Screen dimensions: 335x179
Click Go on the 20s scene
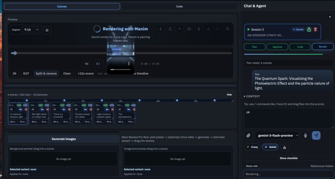[64, 109]
